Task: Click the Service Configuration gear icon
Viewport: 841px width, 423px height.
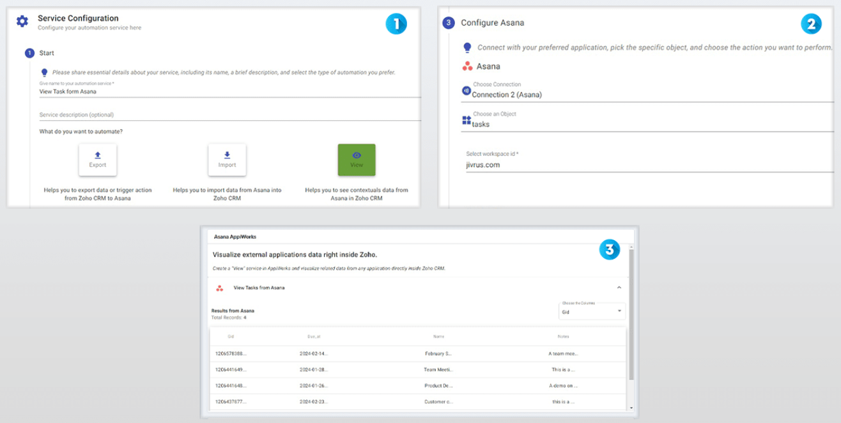Action: coord(22,22)
